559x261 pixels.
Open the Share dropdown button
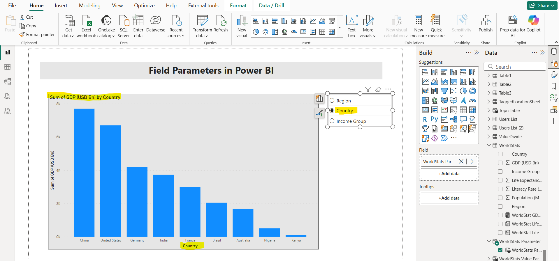click(x=542, y=6)
